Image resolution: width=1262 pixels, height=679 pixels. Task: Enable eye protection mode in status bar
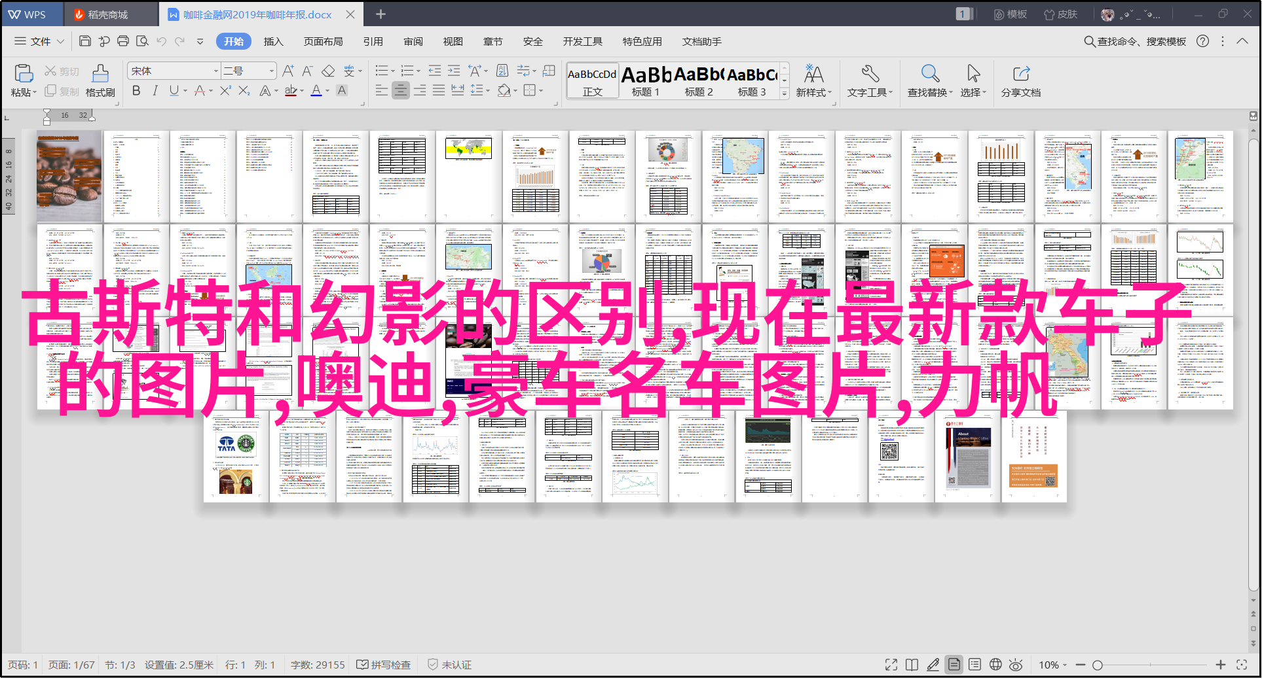[x=1016, y=665]
